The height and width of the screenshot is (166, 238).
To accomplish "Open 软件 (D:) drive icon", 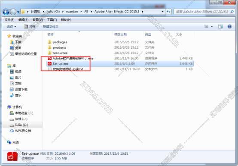I will click(12, 119).
